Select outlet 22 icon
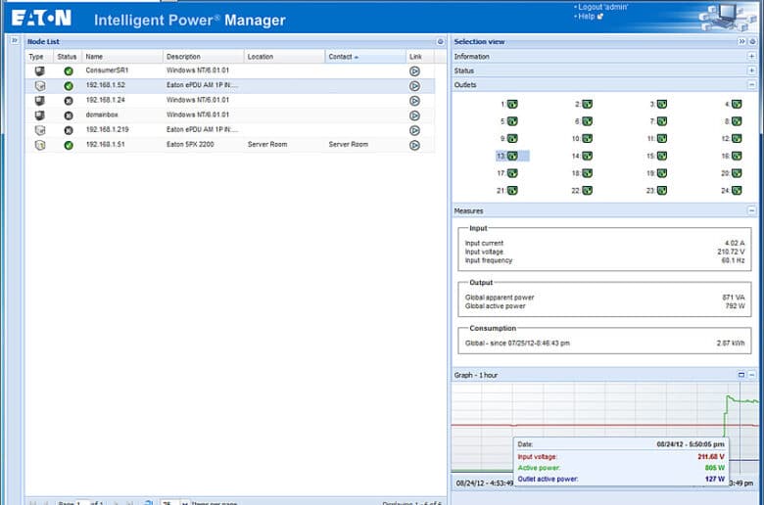 587,191
